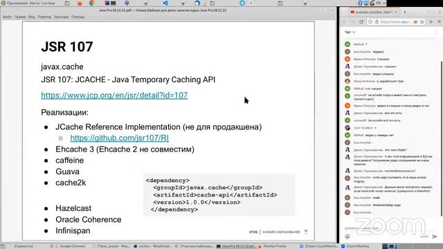
Task: Click the Show Desktop button in bottom panel
Action: 3,246
